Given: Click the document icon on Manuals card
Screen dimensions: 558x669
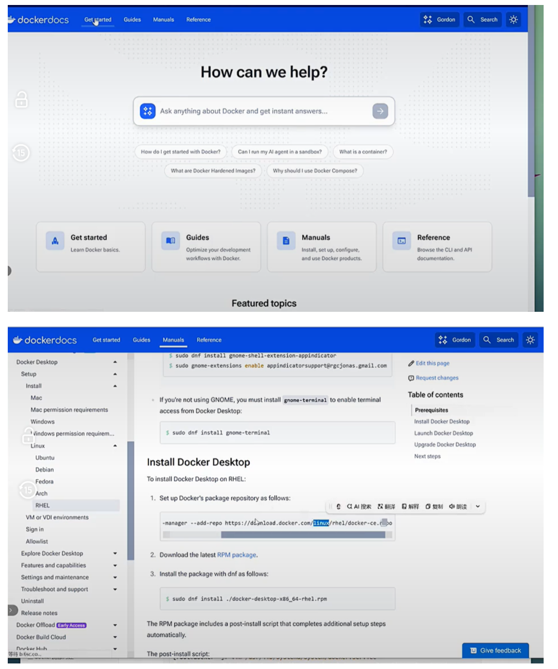Looking at the screenshot, I should click(286, 241).
